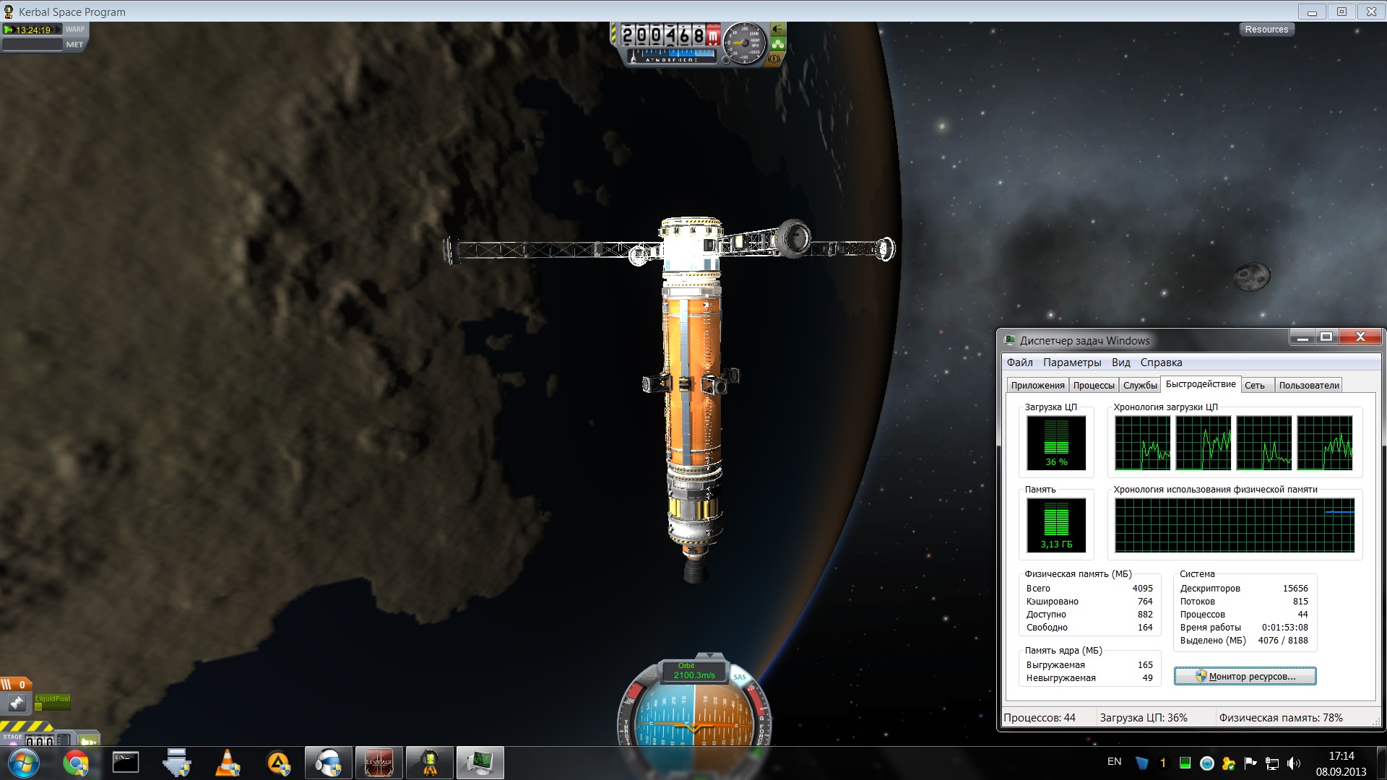The height and width of the screenshot is (780, 1387).
Task: Open VLC media player from taskbar
Action: pos(228,763)
